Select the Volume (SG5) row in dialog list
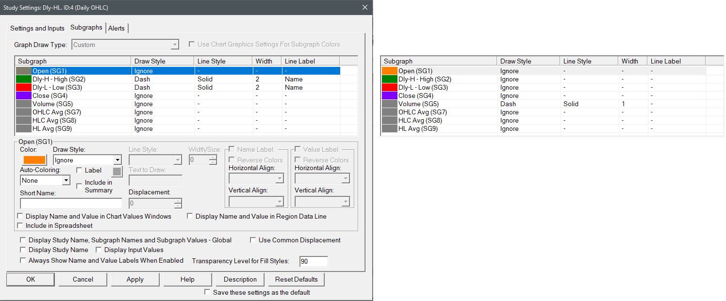726x301 pixels. 178,104
